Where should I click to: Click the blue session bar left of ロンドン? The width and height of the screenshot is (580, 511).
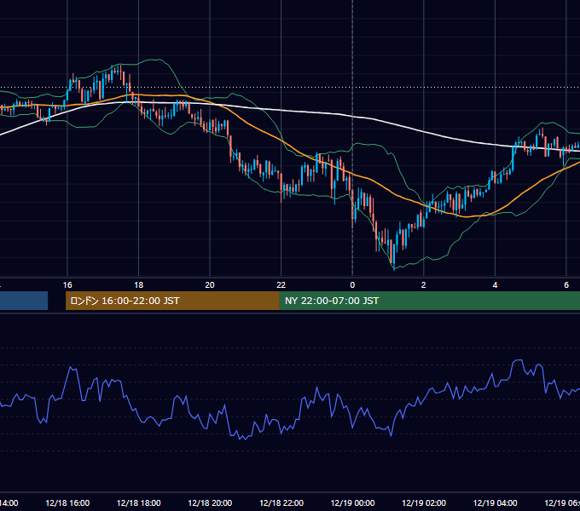[24, 301]
